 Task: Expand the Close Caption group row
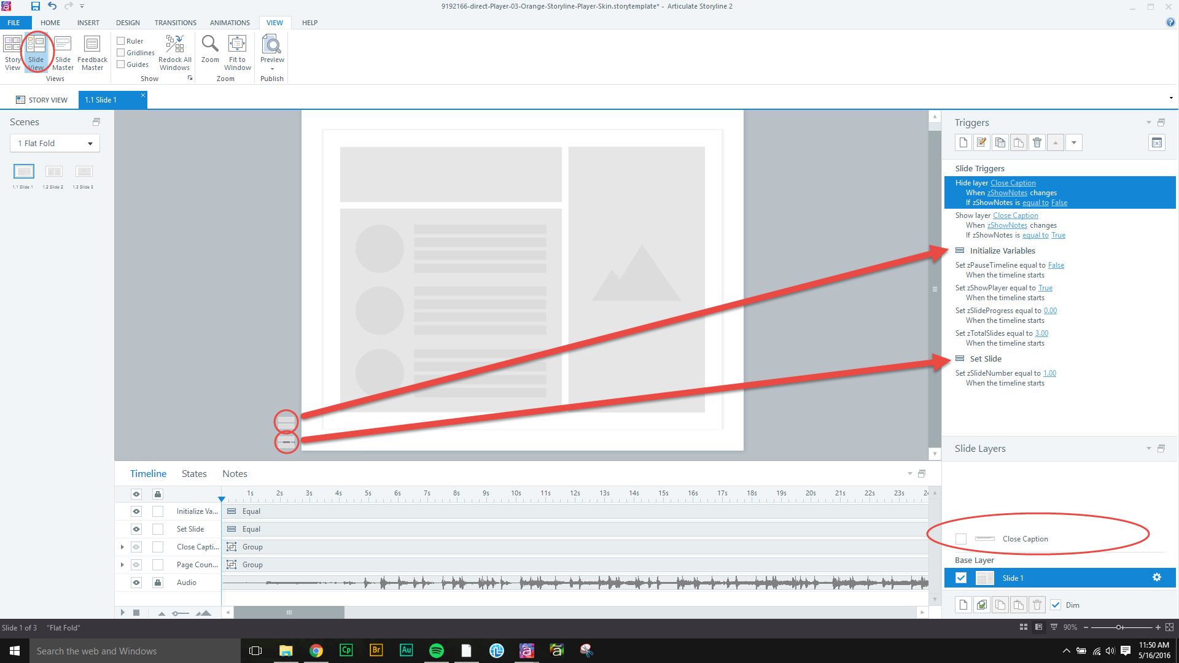pyautogui.click(x=122, y=547)
